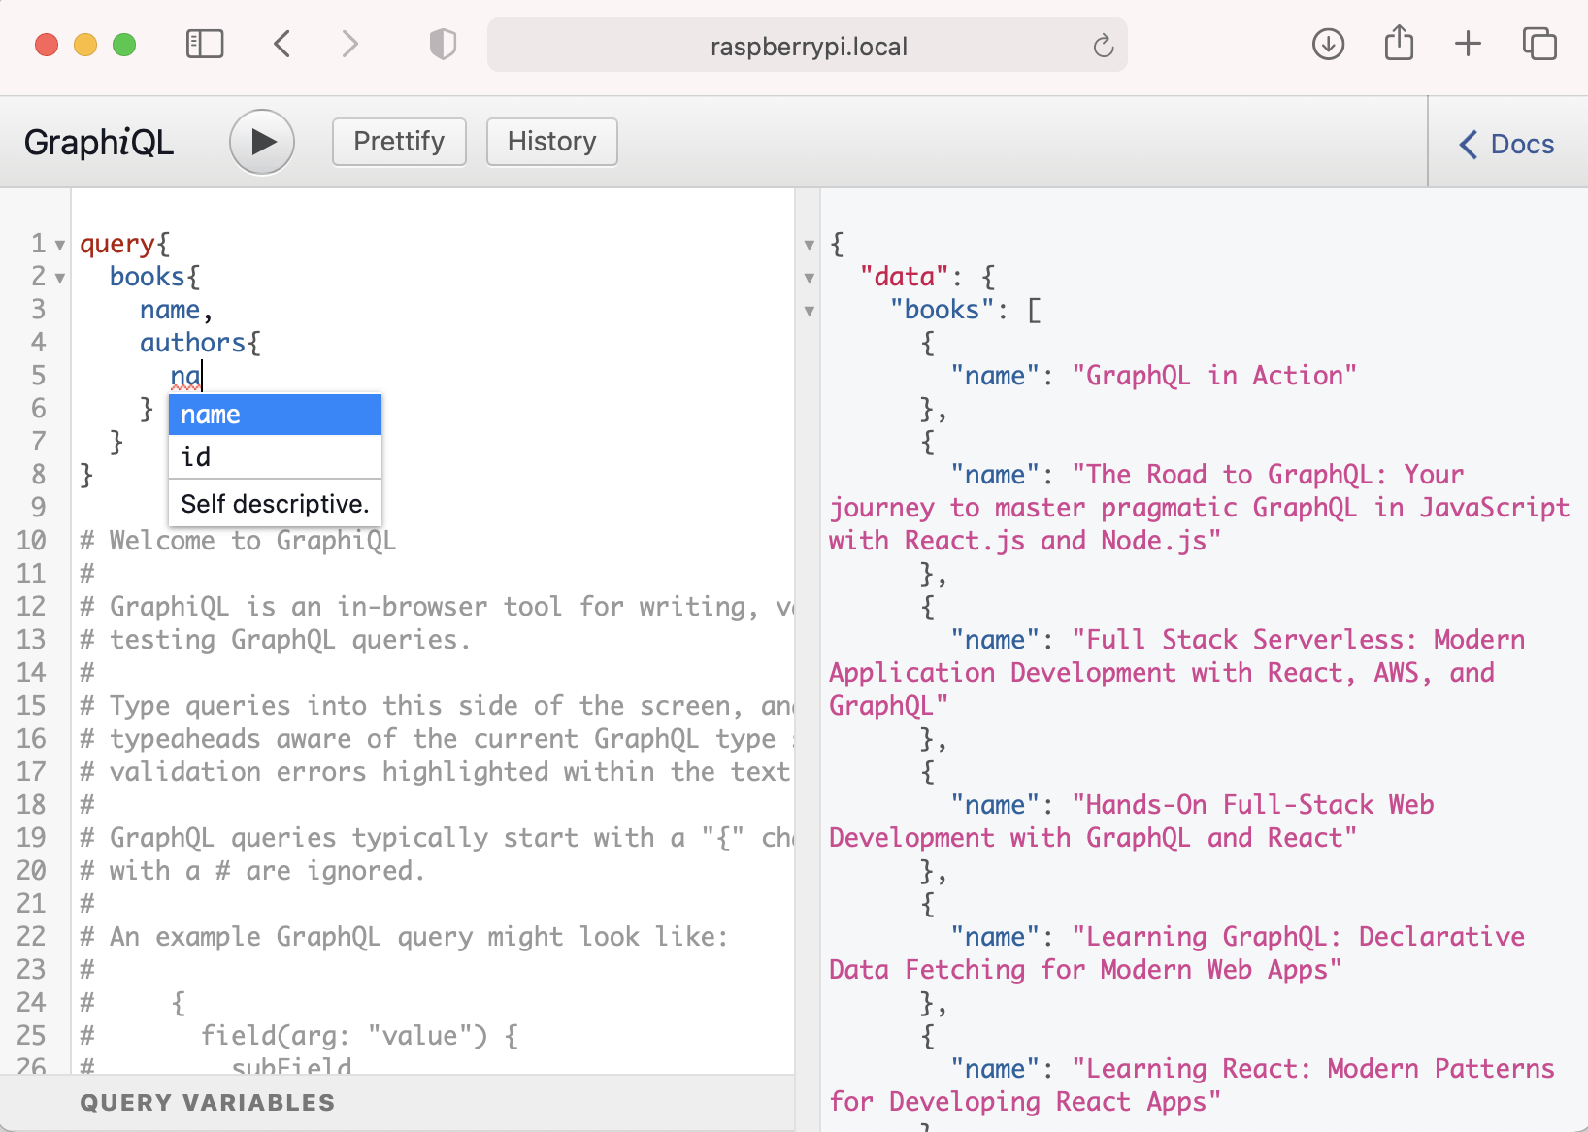Show the tab overview

[x=1538, y=44]
